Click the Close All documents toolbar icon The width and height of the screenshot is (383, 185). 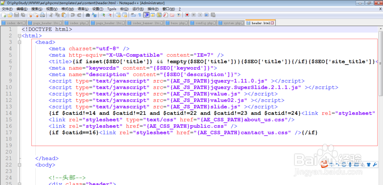pos(36,15)
